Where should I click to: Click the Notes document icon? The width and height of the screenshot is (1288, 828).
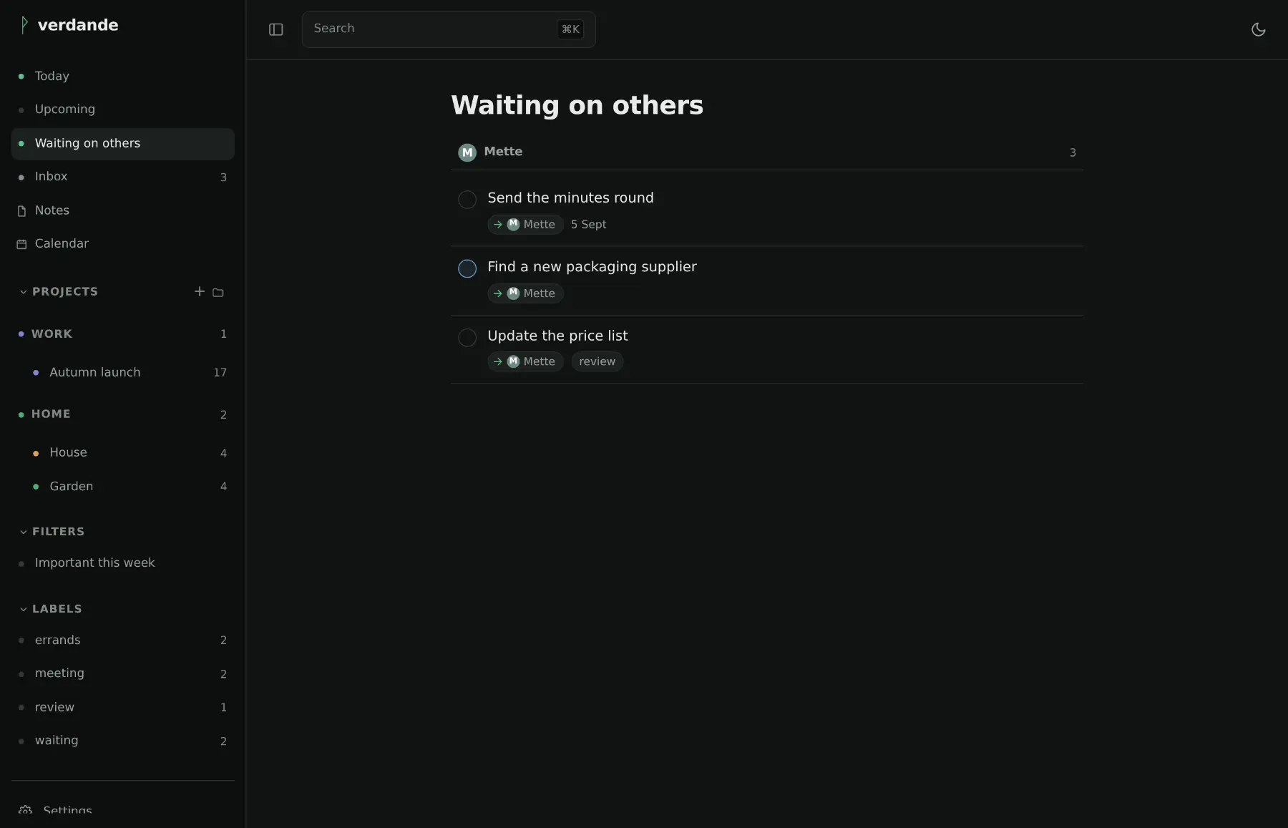pyautogui.click(x=21, y=210)
